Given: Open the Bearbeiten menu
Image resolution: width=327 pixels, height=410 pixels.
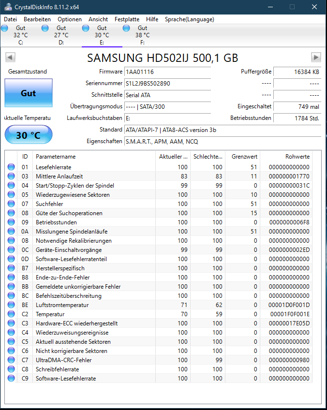Looking at the screenshot, I should click(37, 19).
